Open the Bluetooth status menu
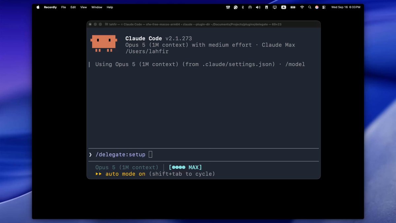The width and height of the screenshot is (396, 223). pyautogui.click(x=243, y=7)
